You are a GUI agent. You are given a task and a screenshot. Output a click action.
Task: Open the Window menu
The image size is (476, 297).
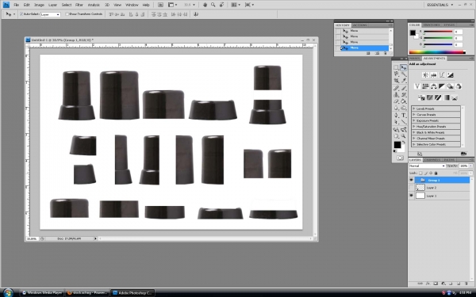point(132,5)
